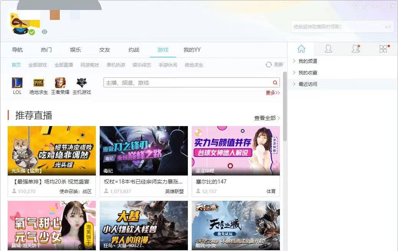
Task: Click the page vertical scrollbar
Action: click(x=285, y=107)
